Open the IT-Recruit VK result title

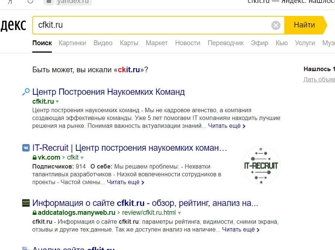[x=129, y=148]
